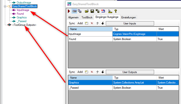Click the new item icon above User Outputs

pyautogui.click(x=86, y=72)
